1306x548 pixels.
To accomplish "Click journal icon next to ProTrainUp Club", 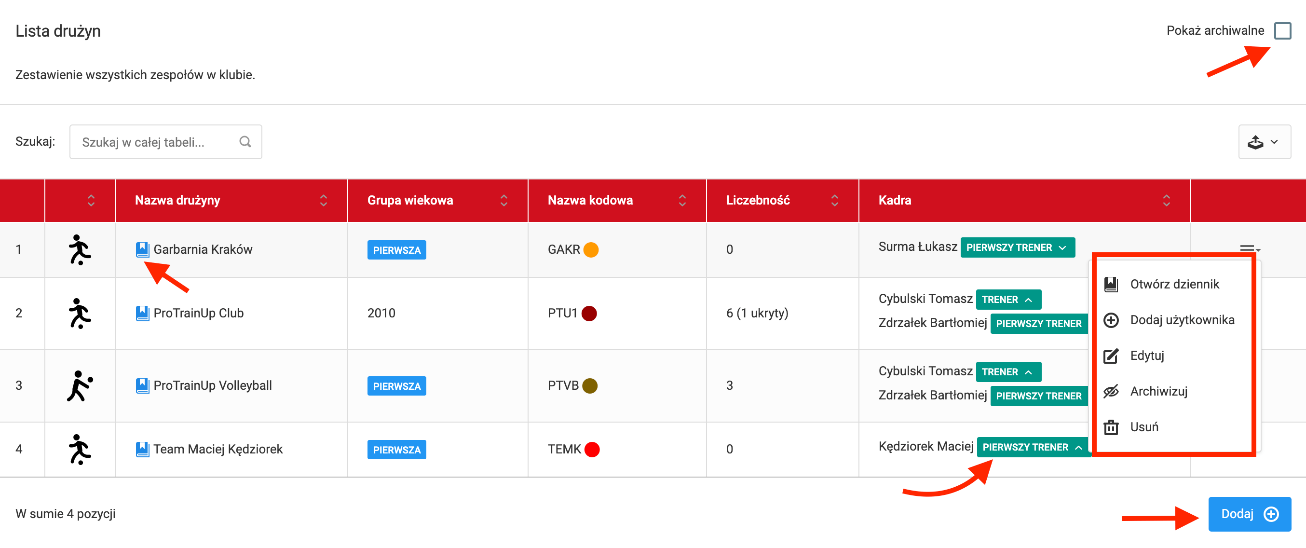I will [x=142, y=313].
